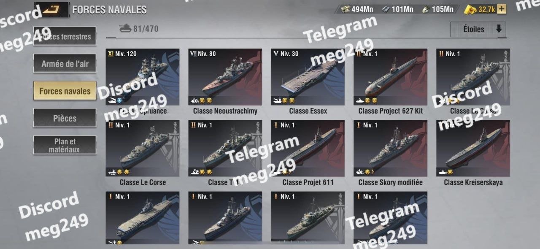Click the ship type icon on Classe Neoustrachimy card
The image size is (540, 249).
click(x=195, y=101)
